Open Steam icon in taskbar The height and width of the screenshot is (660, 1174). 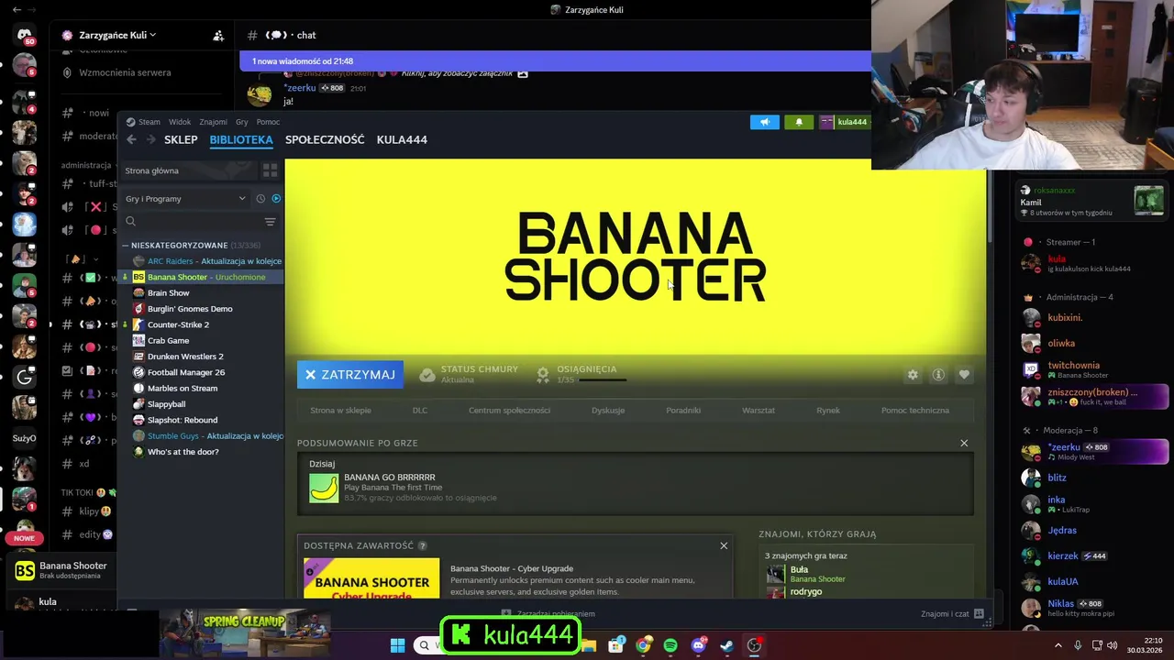[x=725, y=645]
